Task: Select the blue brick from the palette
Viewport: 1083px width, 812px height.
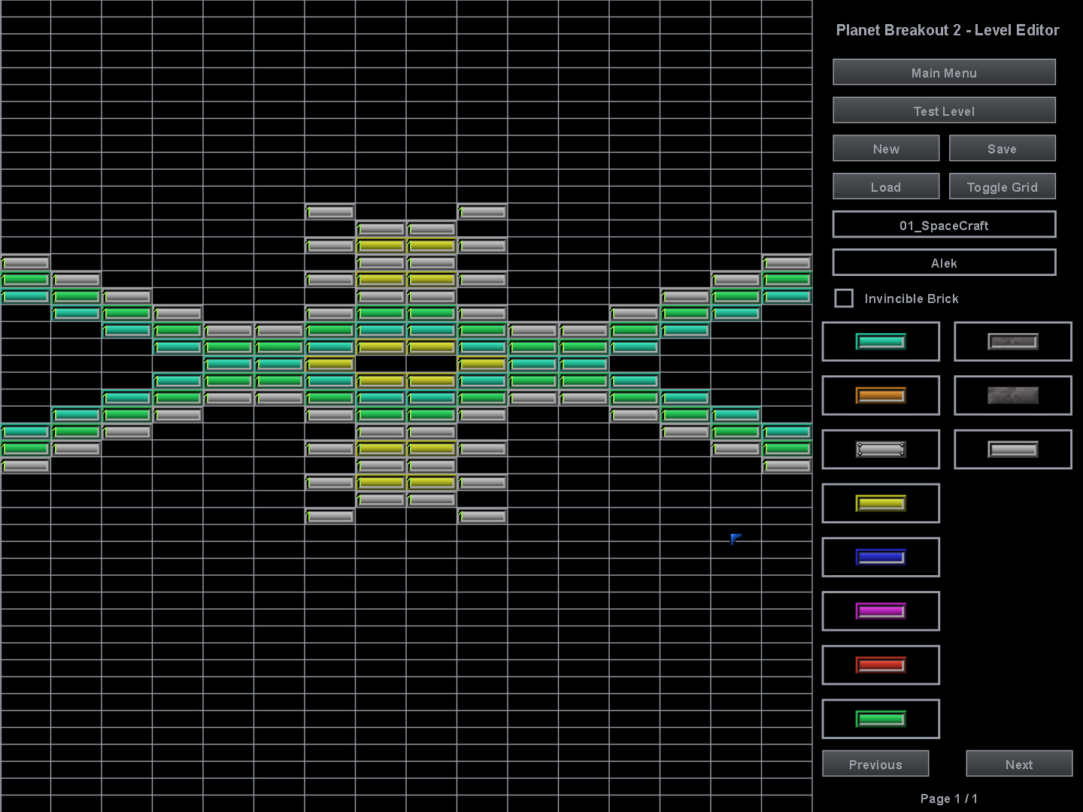Action: click(881, 557)
